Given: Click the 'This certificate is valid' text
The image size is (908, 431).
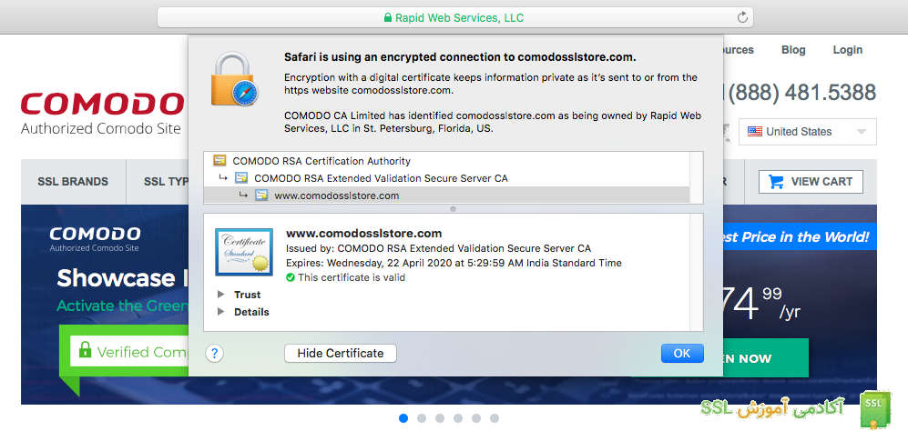Looking at the screenshot, I should pyautogui.click(x=352, y=277).
